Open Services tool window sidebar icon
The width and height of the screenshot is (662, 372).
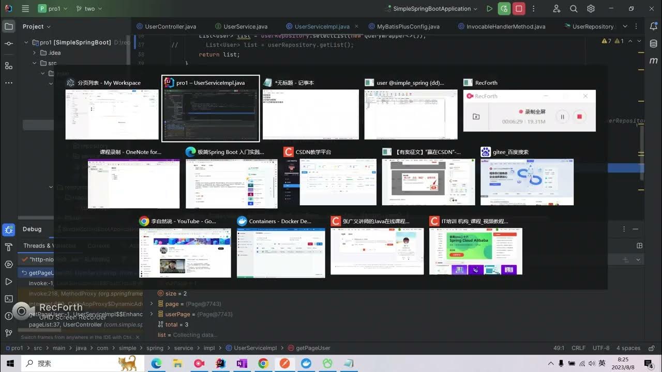coord(9,264)
